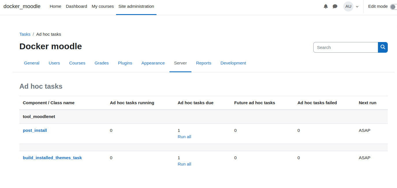The height and width of the screenshot is (188, 397).
Task: Open My courses in top navigation
Action: [103, 6]
